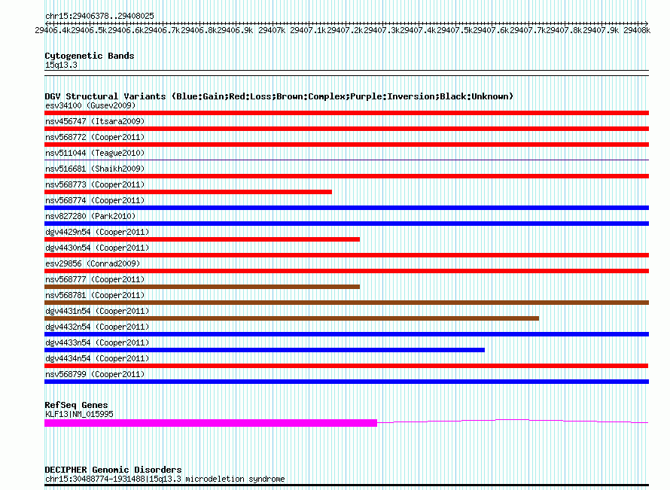
Task: Open the dgv4429n54 (Cooper2011) variant label
Action: coord(97,232)
